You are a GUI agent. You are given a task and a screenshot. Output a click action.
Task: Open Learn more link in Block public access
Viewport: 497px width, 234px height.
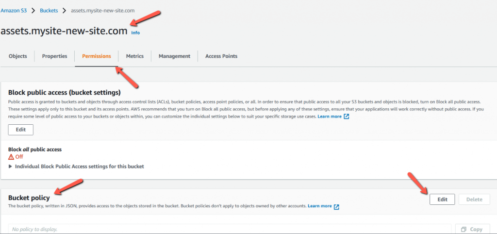[330, 117]
